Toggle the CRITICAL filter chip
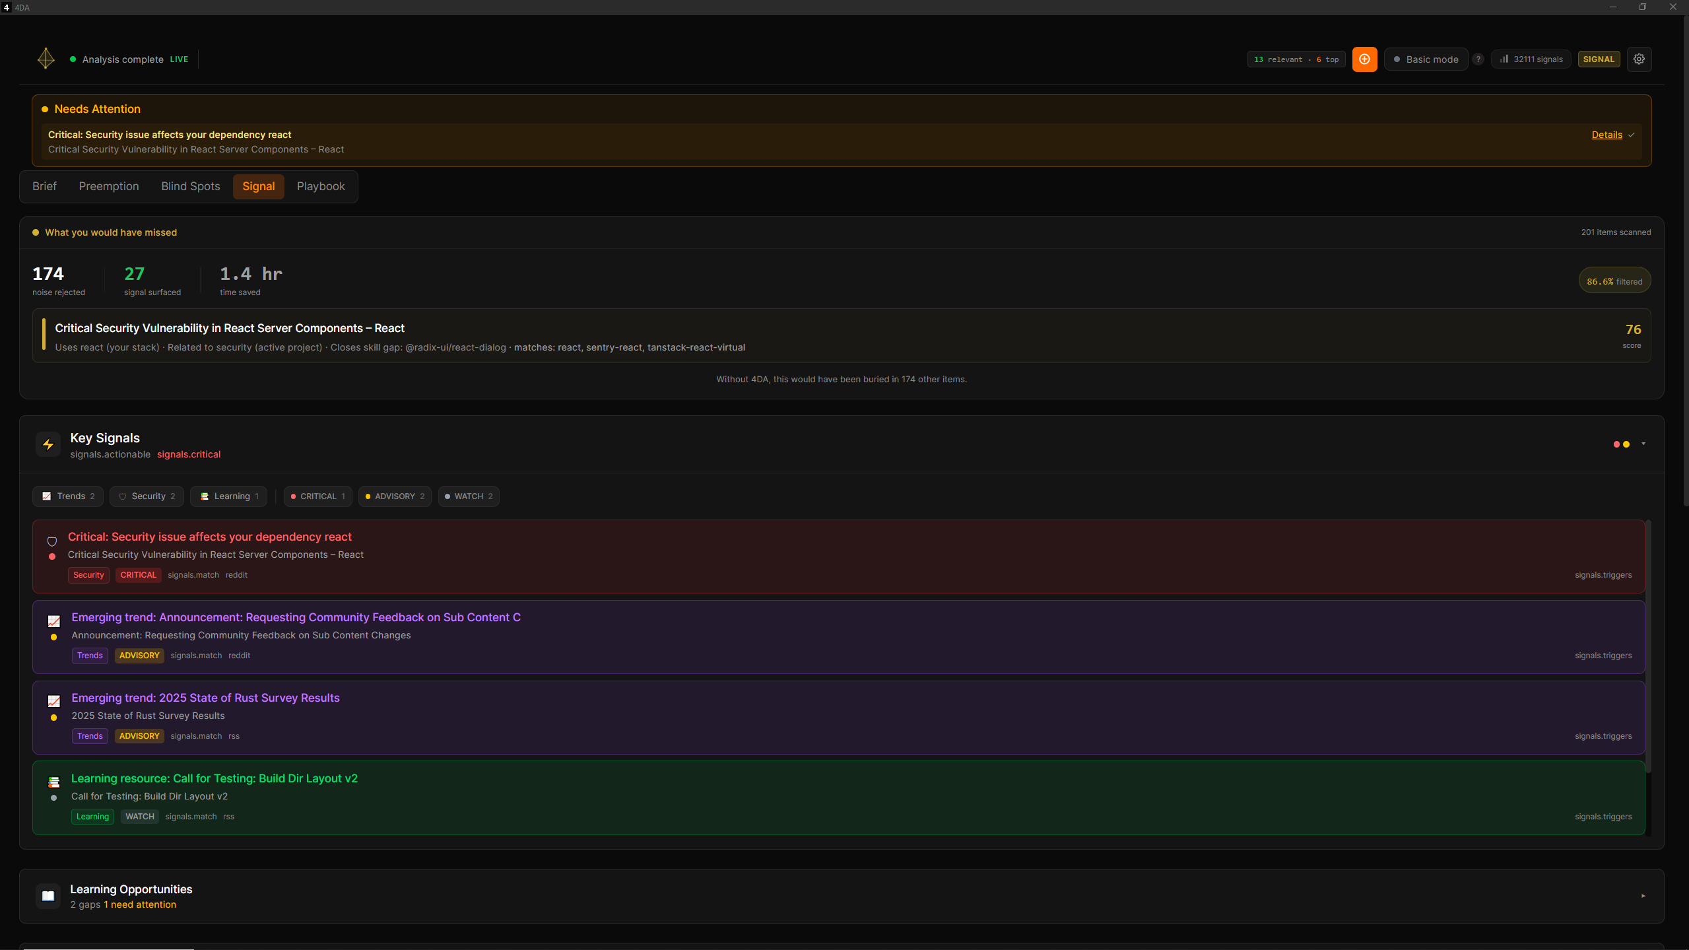This screenshot has height=950, width=1689. pyautogui.click(x=318, y=496)
